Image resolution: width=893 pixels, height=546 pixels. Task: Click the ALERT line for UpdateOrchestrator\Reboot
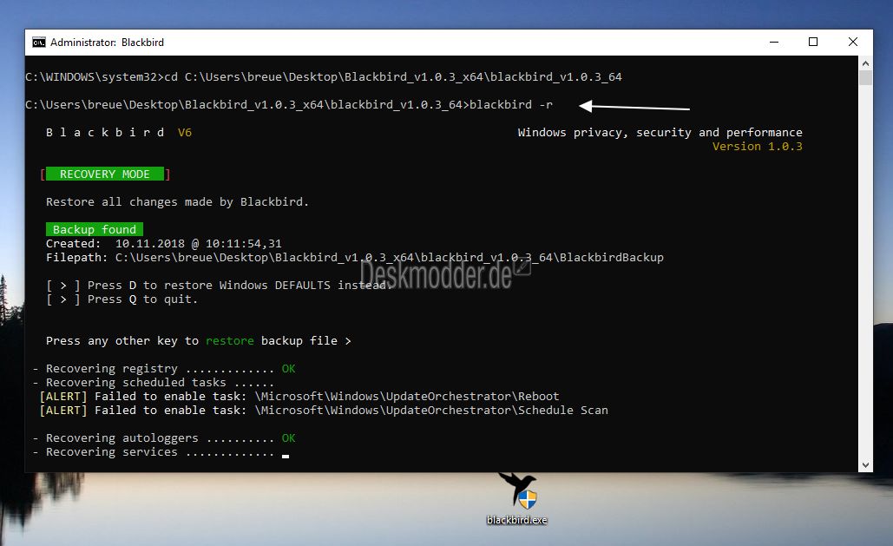(299, 396)
